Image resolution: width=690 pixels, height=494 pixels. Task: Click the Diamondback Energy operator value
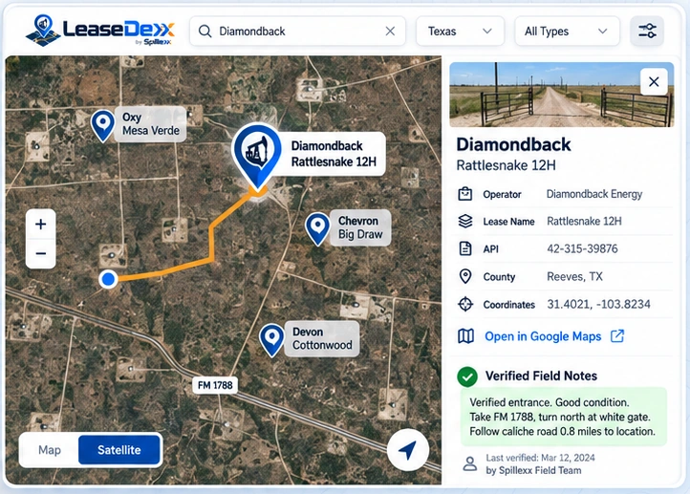coord(594,194)
